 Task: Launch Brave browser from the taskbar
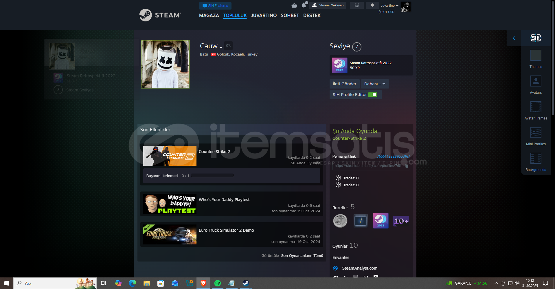click(203, 283)
